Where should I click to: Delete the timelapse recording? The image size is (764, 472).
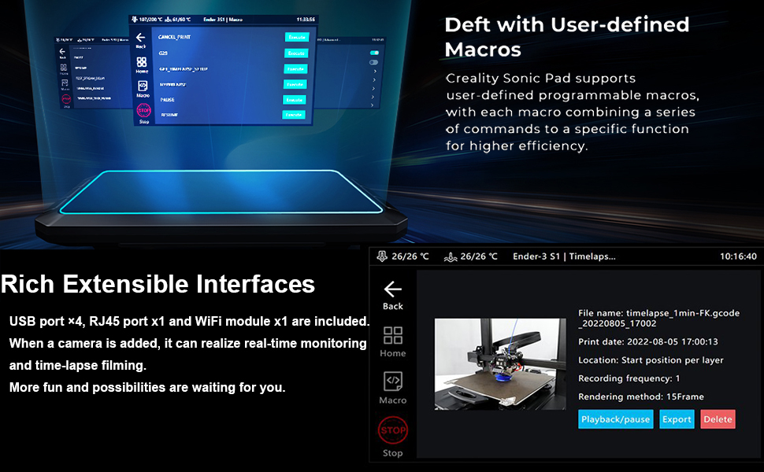pyautogui.click(x=718, y=419)
